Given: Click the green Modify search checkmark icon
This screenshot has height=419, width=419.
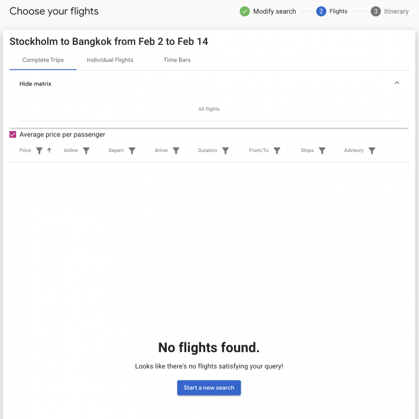Looking at the screenshot, I should 245,11.
